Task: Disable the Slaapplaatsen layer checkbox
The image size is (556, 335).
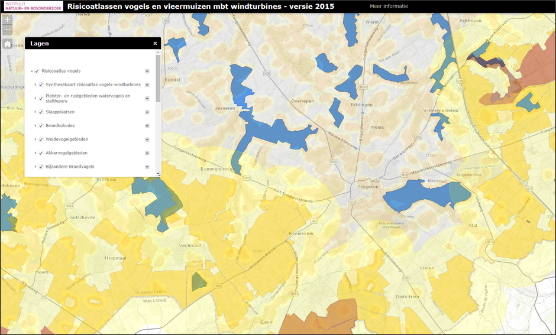Action: tap(41, 112)
